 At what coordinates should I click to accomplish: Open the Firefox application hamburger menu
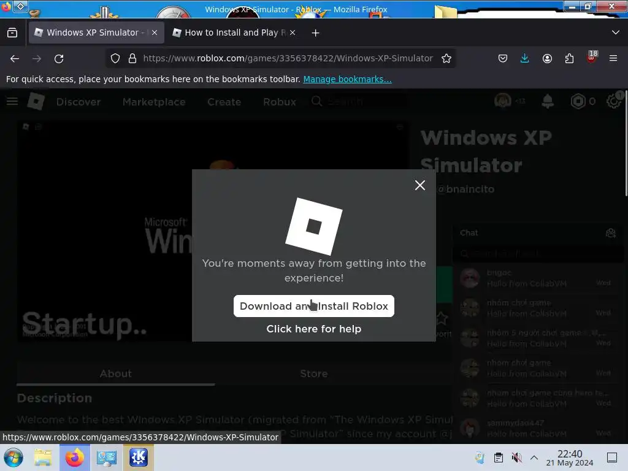[x=613, y=58]
